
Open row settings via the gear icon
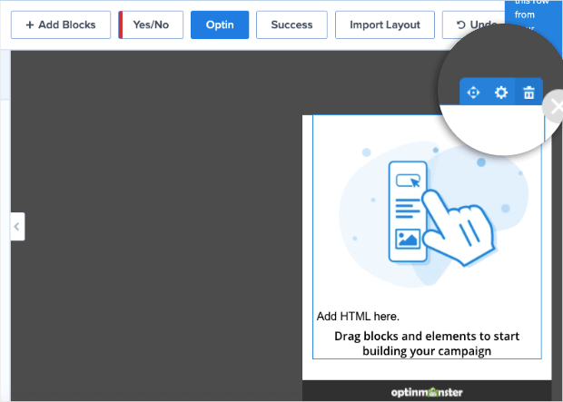(x=500, y=93)
